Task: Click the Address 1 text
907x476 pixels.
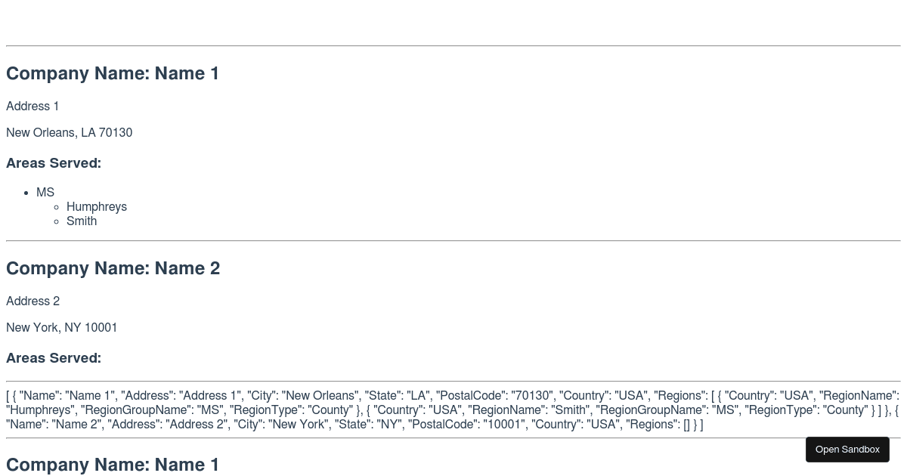Action: click(x=33, y=107)
